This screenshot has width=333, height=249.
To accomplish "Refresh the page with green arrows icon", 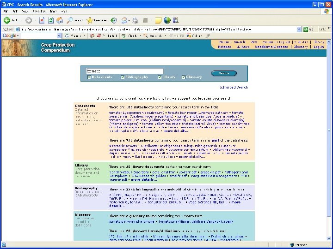I will pyautogui.click(x=51, y=20).
